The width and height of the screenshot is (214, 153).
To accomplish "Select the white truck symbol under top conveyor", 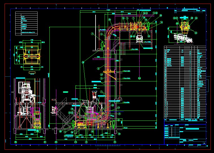I will (139, 38).
